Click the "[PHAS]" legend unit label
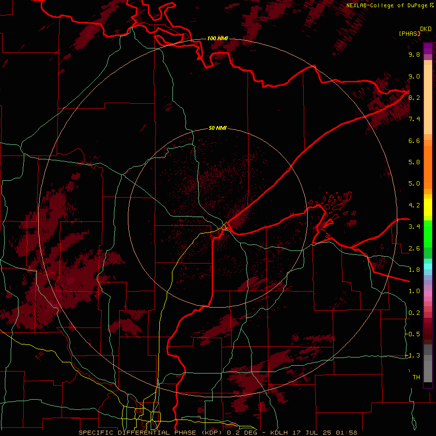Viewport: 436px width, 436px height. (x=409, y=33)
